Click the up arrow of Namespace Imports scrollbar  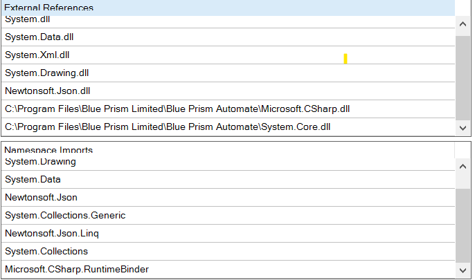tap(463, 167)
